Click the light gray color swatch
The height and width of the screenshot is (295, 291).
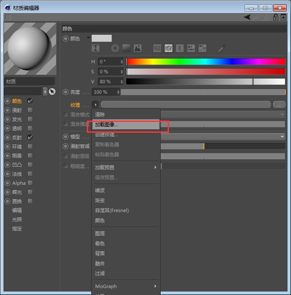[102, 38]
